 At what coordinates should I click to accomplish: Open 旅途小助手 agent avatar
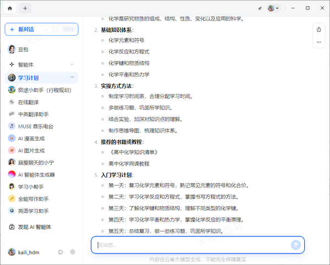click(x=12, y=90)
